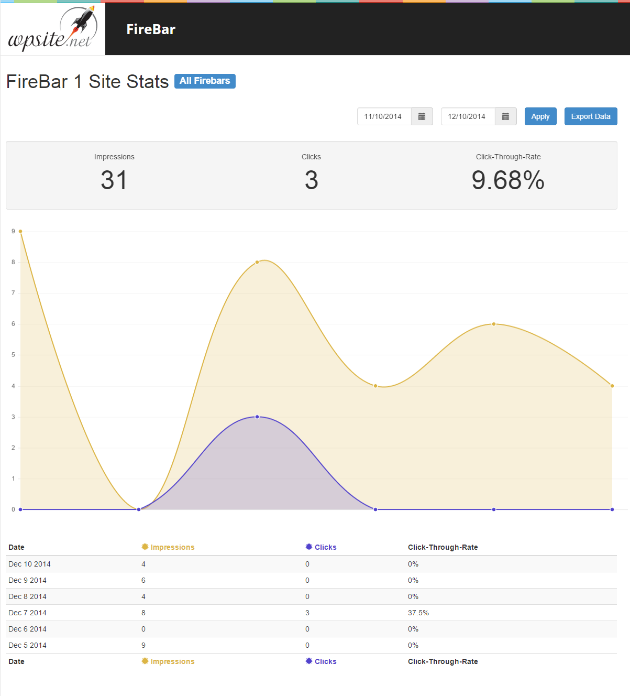Click the wpsite.net rocket logo

[x=52, y=29]
